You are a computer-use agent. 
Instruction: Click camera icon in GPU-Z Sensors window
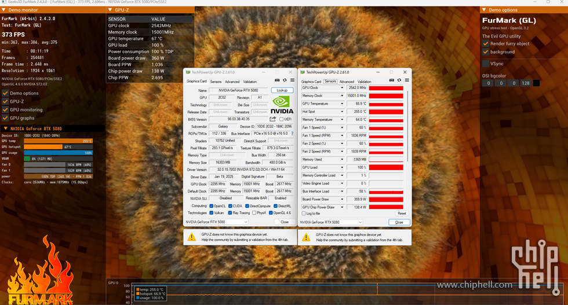click(392, 80)
